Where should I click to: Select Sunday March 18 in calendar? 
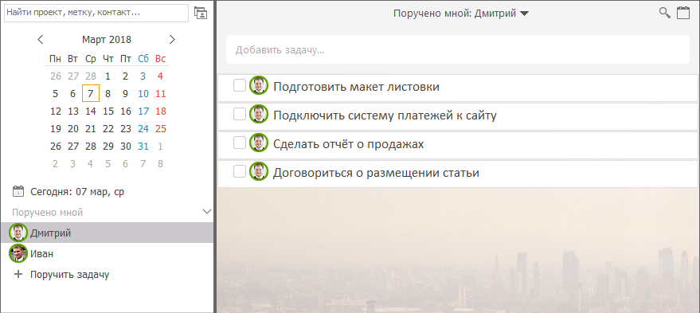pyautogui.click(x=161, y=112)
